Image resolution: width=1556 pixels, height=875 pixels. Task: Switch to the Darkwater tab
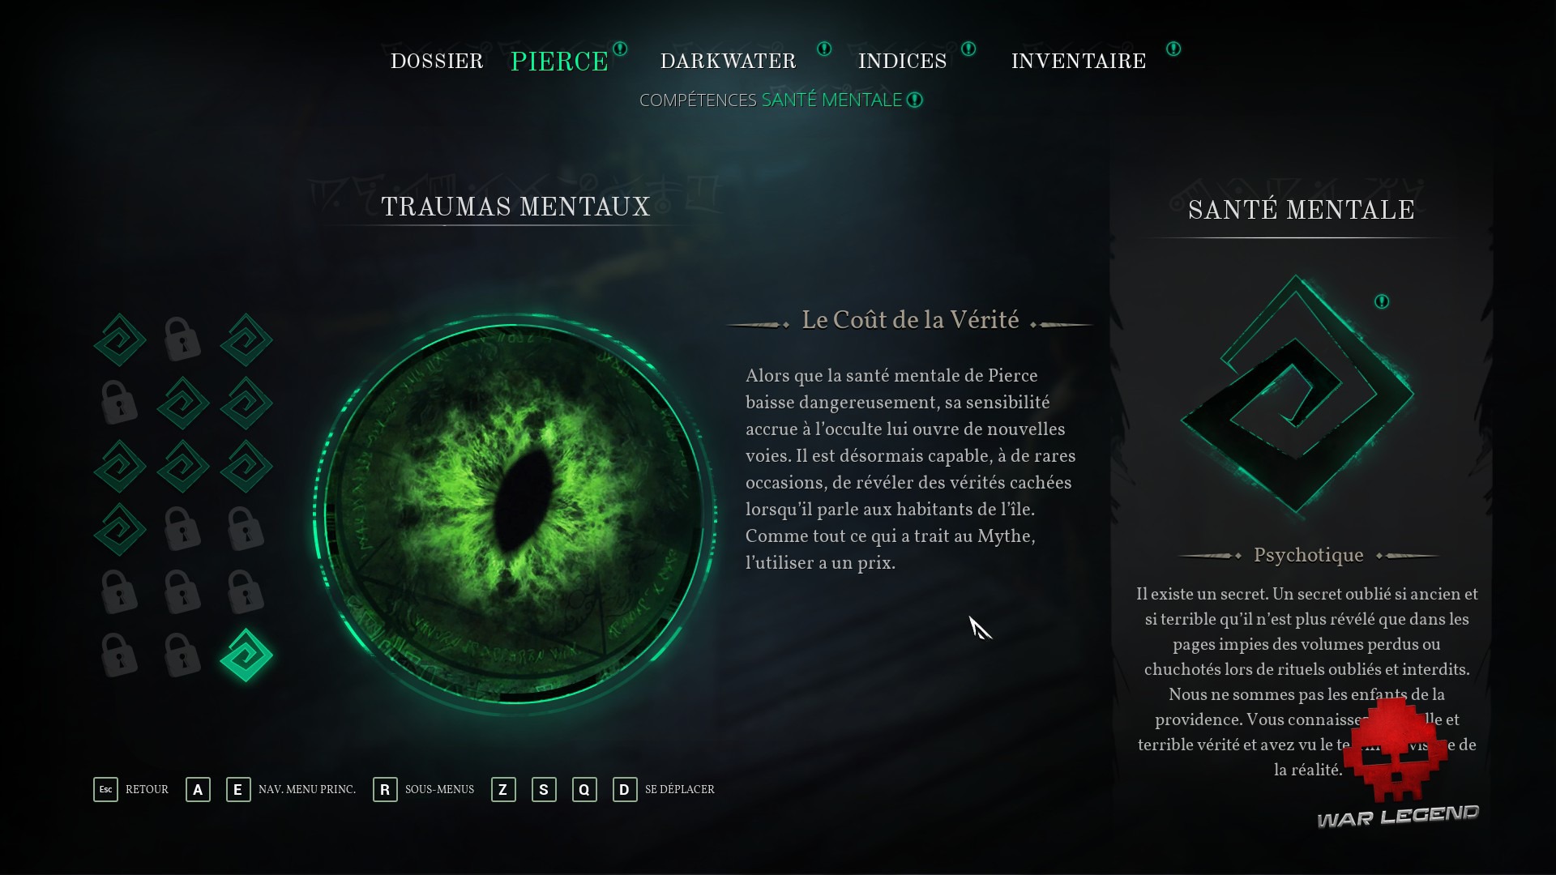point(728,62)
